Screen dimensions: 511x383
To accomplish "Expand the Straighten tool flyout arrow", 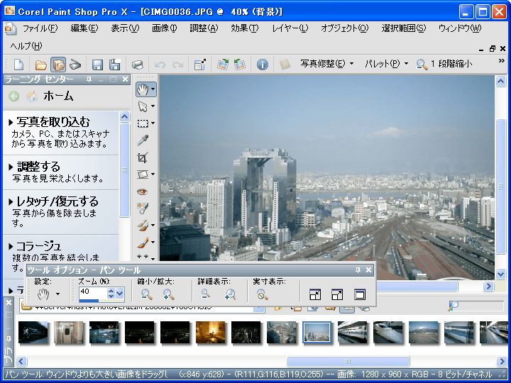I will pos(153,174).
